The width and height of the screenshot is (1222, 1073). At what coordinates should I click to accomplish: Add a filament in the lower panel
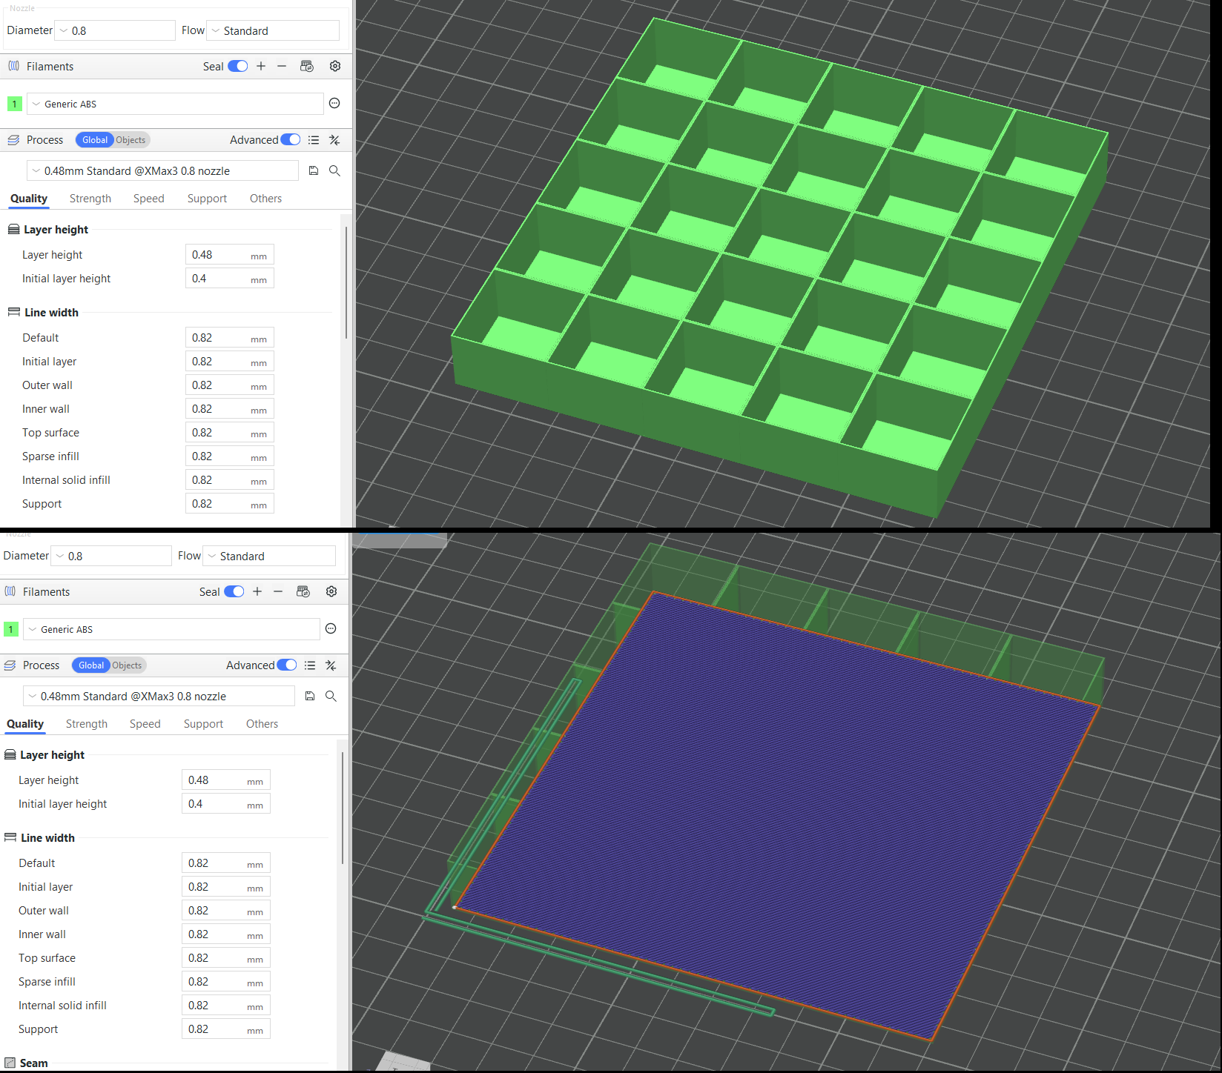[x=257, y=591]
